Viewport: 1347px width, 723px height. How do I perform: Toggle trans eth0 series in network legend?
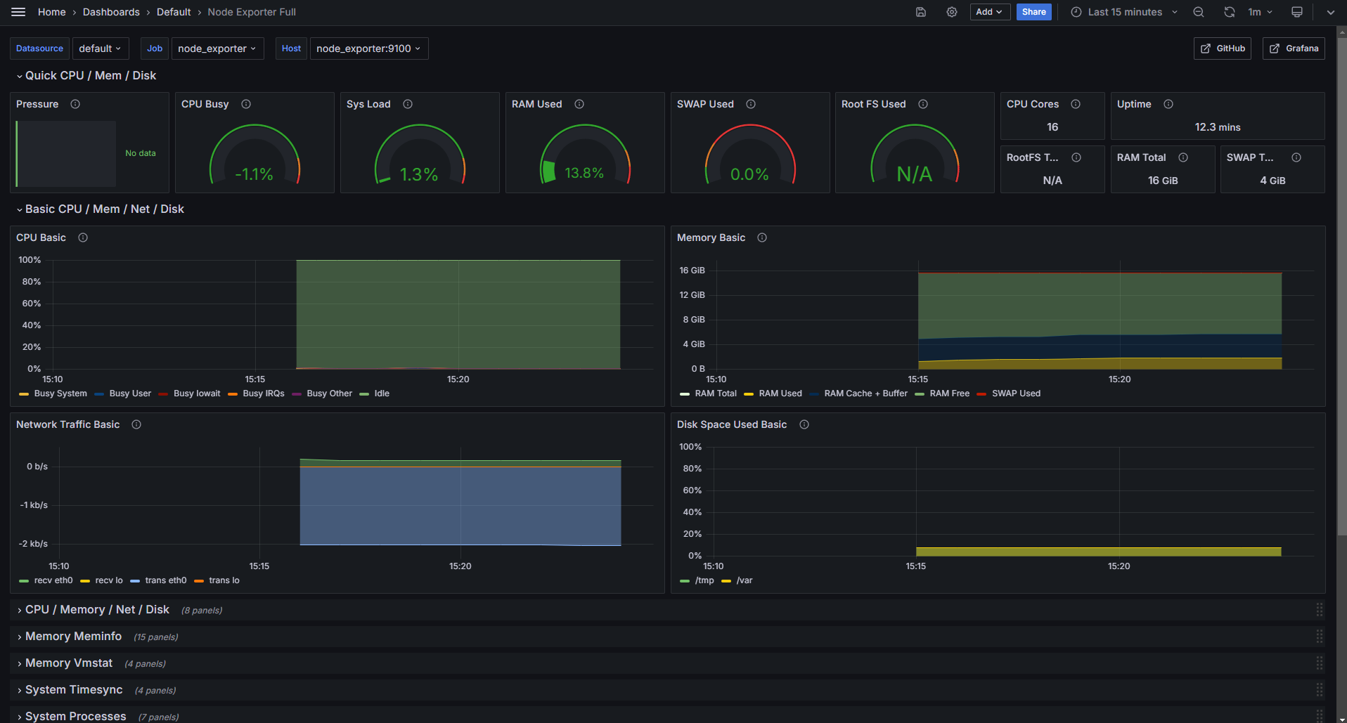tap(165, 580)
